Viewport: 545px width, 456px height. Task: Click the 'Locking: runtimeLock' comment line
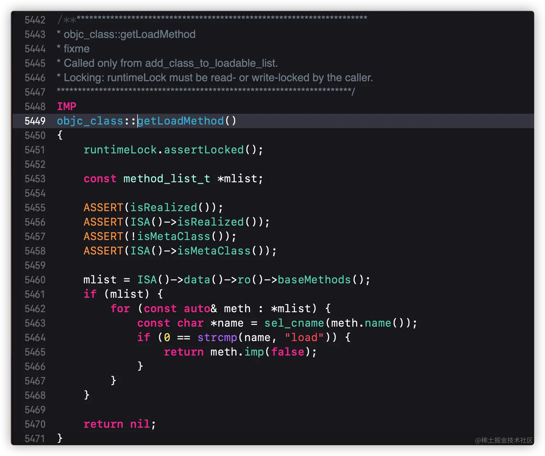[218, 78]
